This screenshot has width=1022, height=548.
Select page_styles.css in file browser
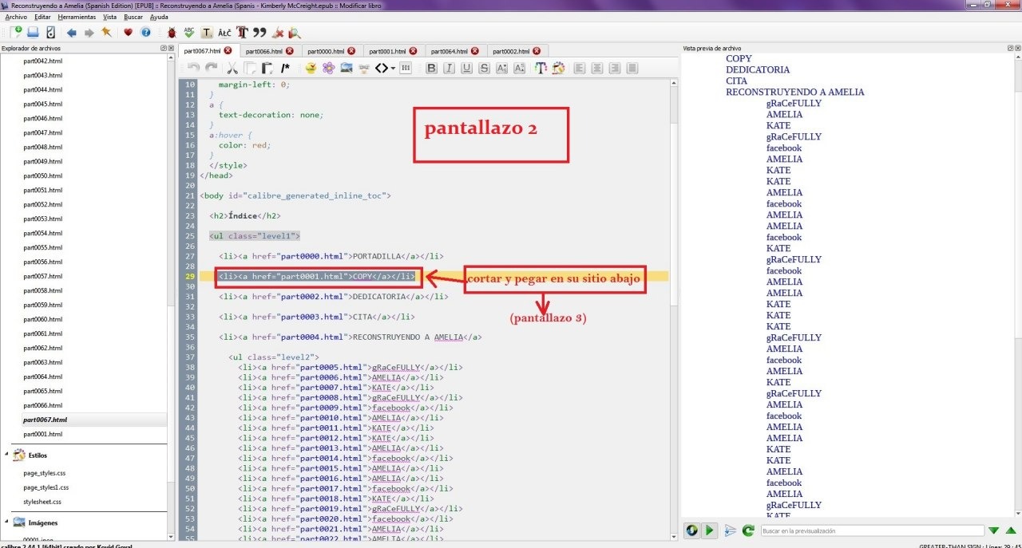pos(44,473)
